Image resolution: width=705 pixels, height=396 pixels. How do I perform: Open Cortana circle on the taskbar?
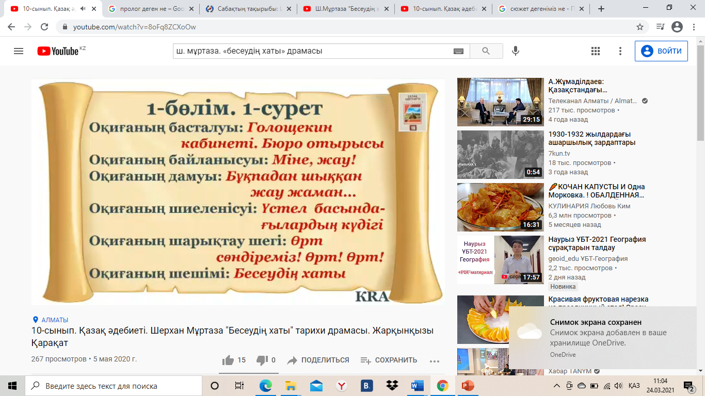(215, 386)
